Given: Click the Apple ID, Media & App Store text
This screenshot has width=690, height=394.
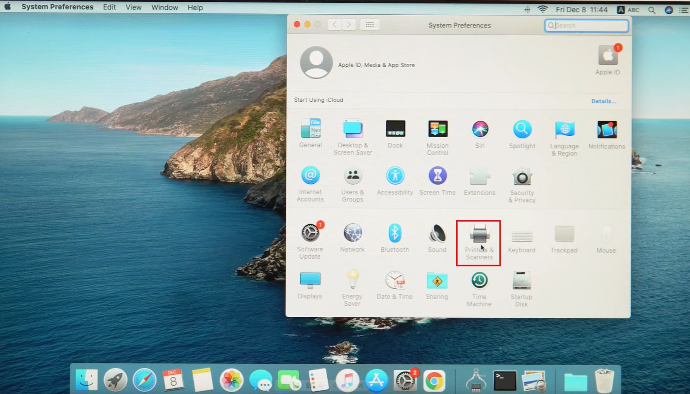Looking at the screenshot, I should click(376, 65).
